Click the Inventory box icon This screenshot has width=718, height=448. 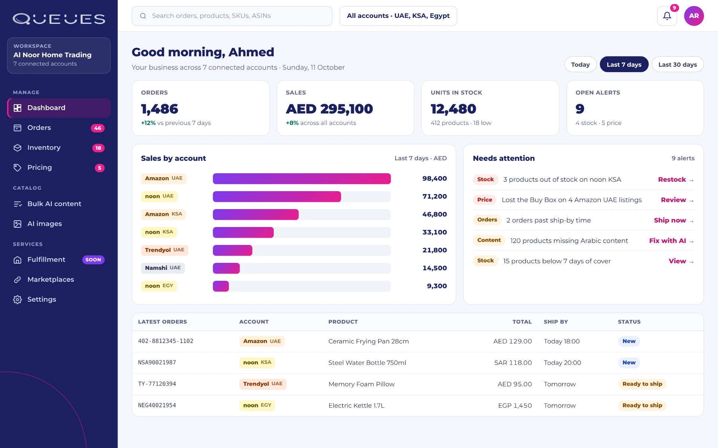coord(18,147)
